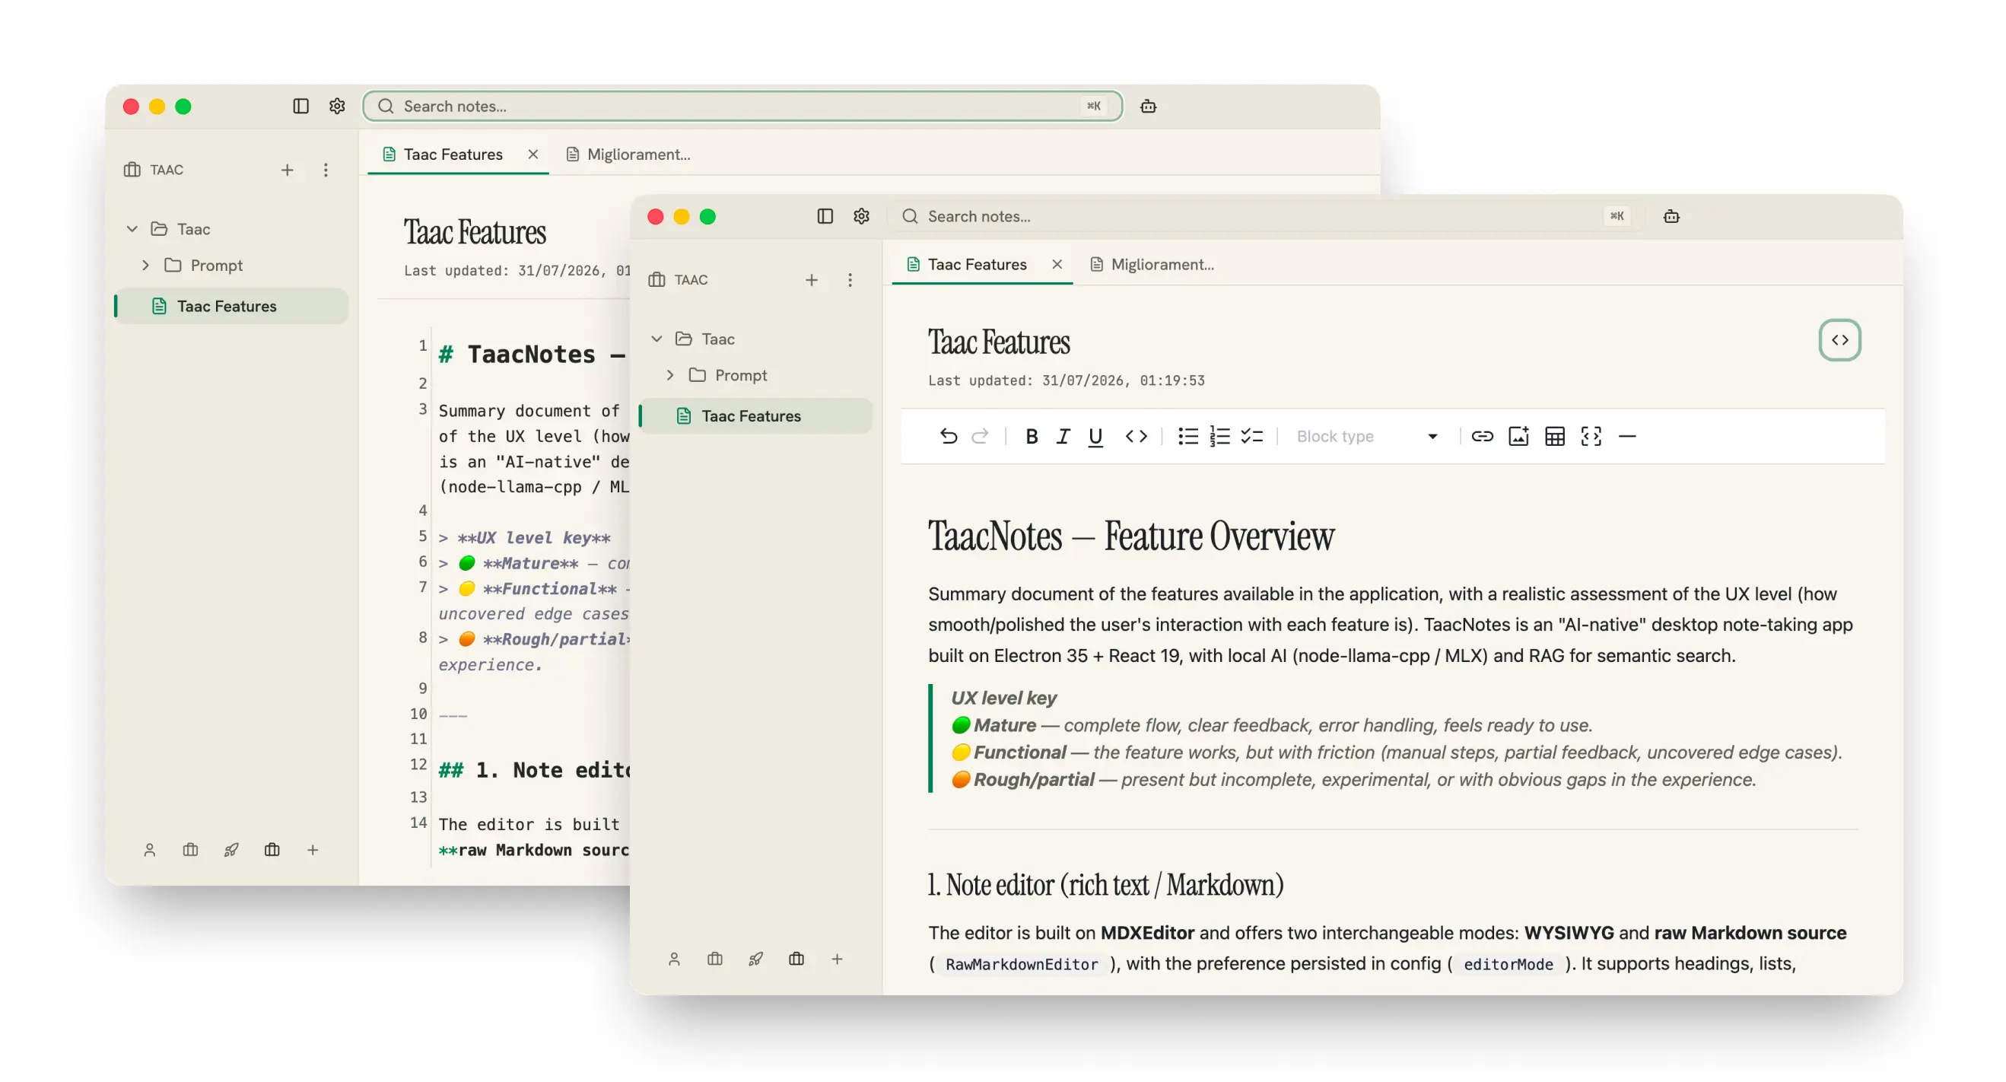This screenshot has height=1082, width=2006.
Task: Click Undo in the front window's editor toolbar
Action: coord(948,436)
